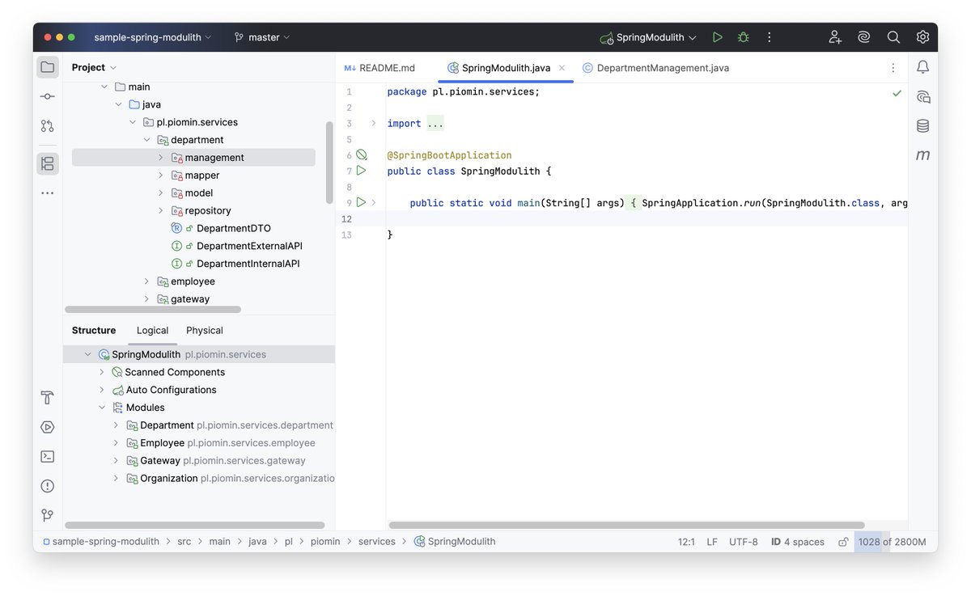This screenshot has height=596, width=971.
Task: Open the Database tool window
Action: [922, 125]
